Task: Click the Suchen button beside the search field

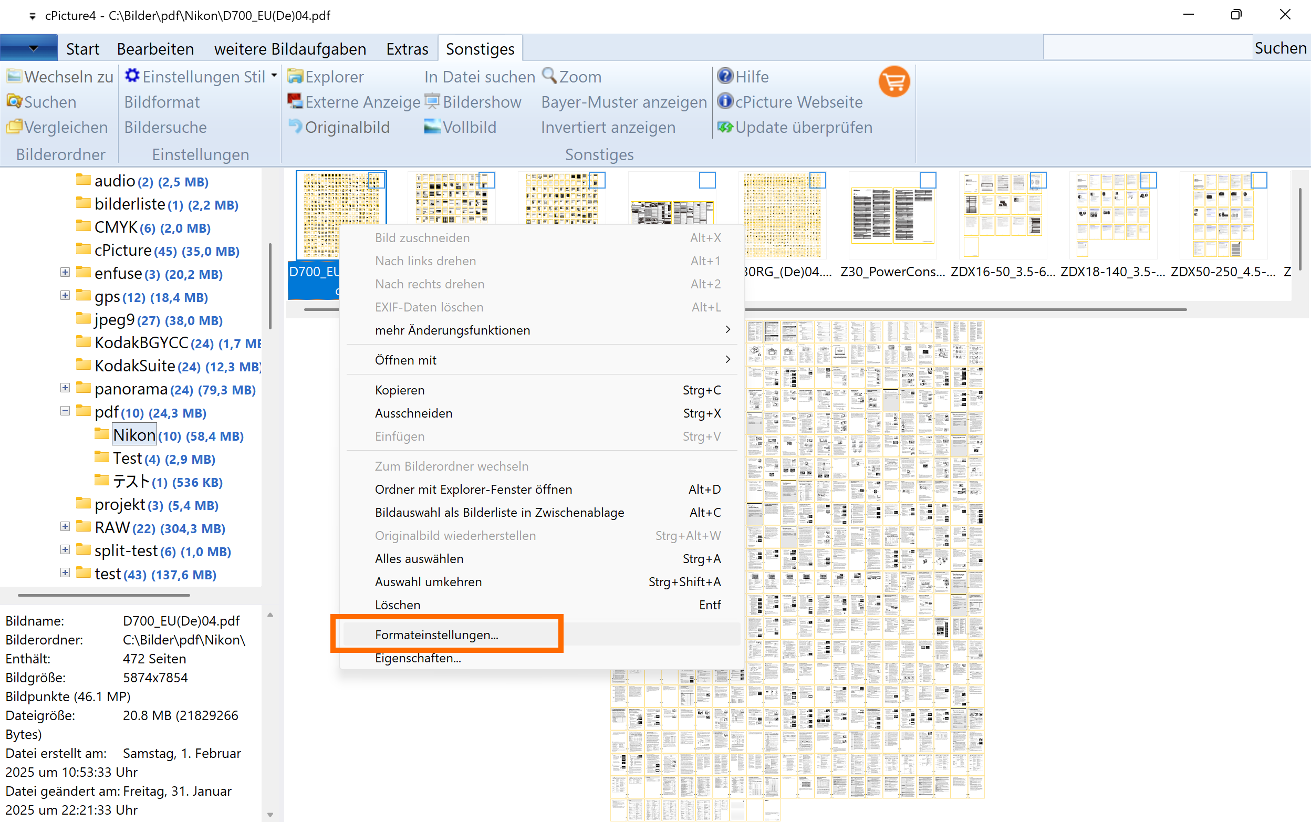Action: [1280, 48]
